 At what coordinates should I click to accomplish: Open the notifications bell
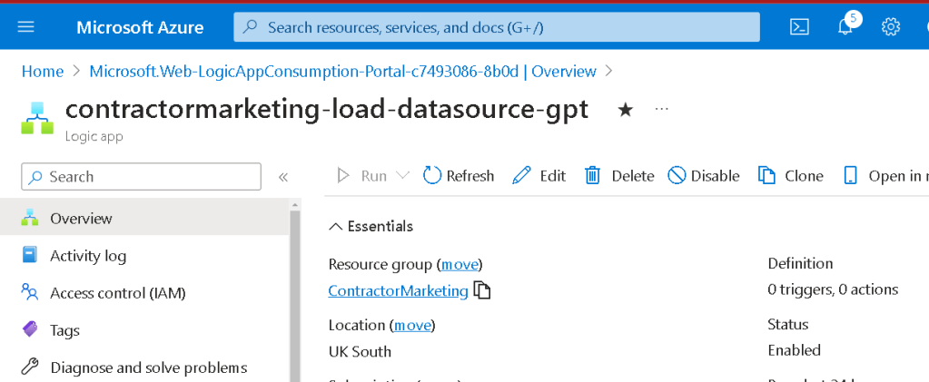(846, 26)
